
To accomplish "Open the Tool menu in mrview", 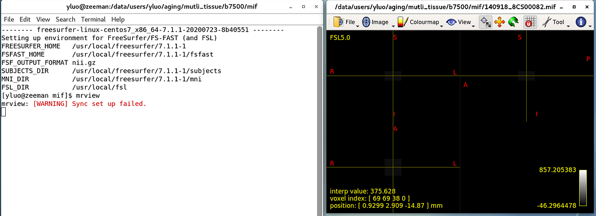I will [555, 23].
